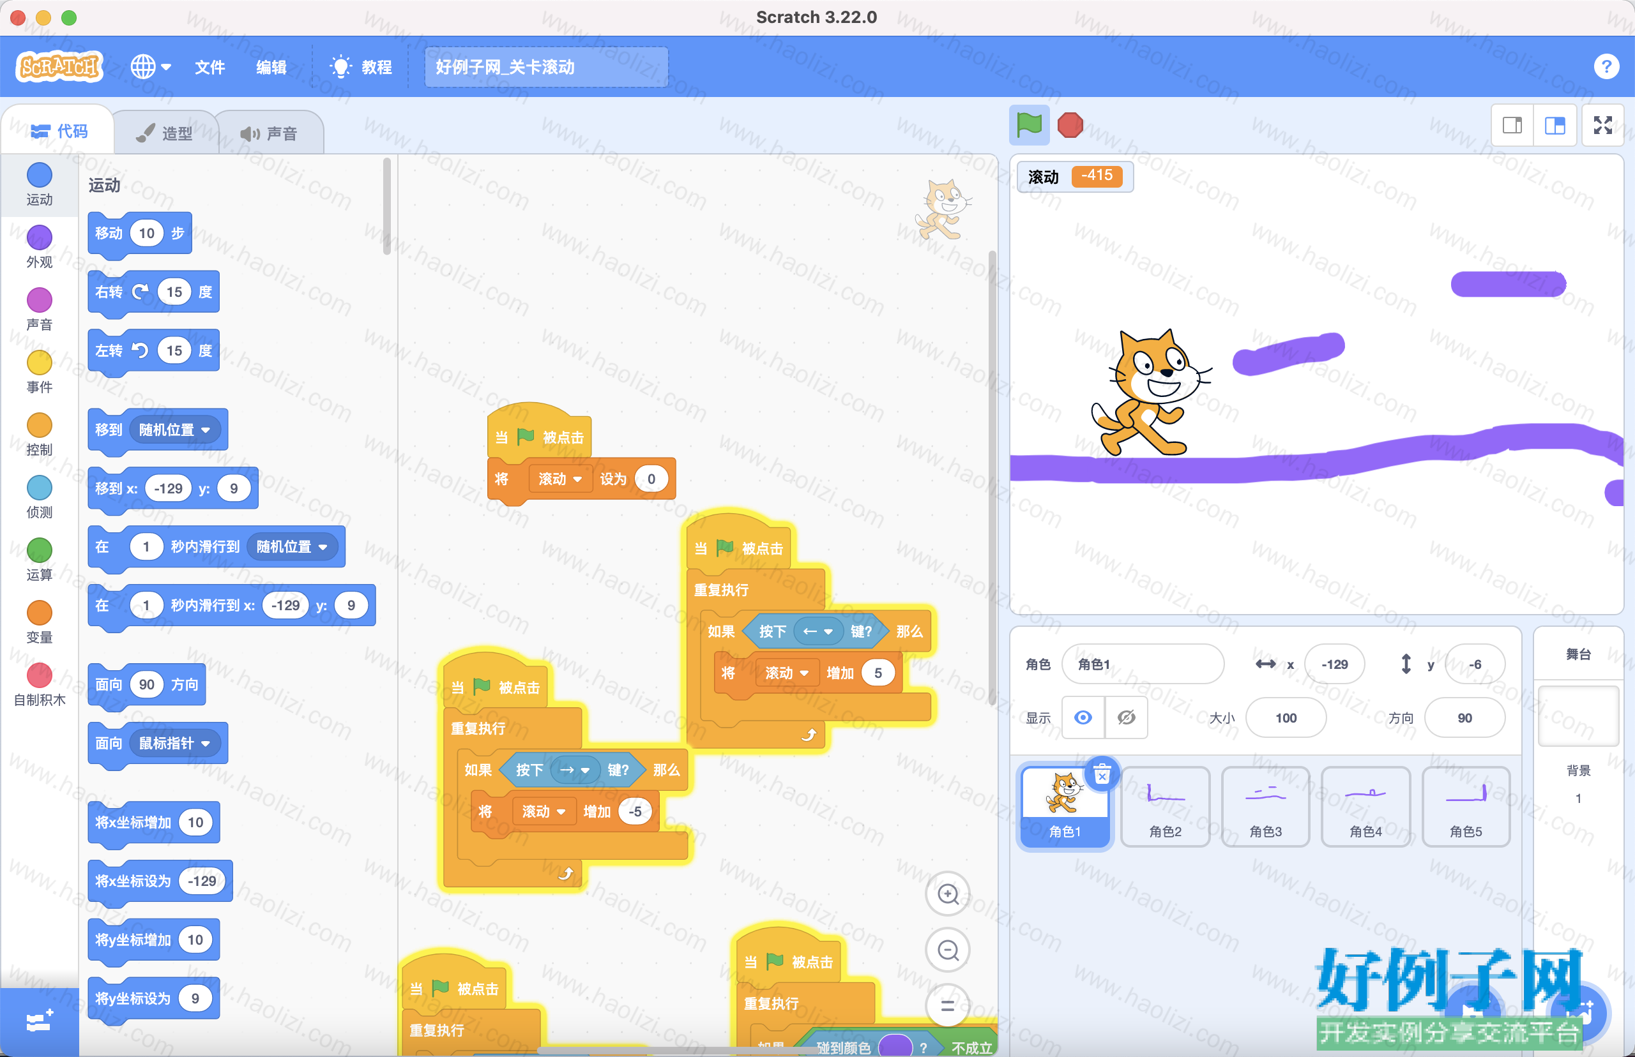Expand 鼠标指针 dropdown in 面向 block
The width and height of the screenshot is (1635, 1057).
click(174, 743)
